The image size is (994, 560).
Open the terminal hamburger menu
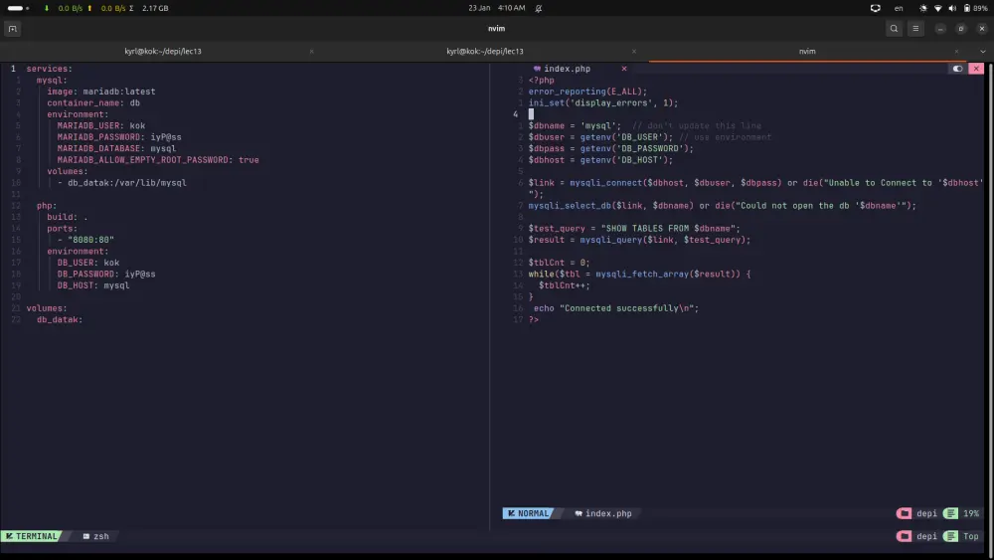pos(916,29)
